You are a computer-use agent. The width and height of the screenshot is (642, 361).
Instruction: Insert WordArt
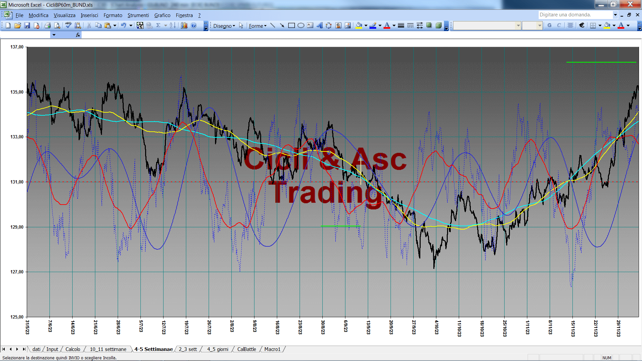[319, 25]
